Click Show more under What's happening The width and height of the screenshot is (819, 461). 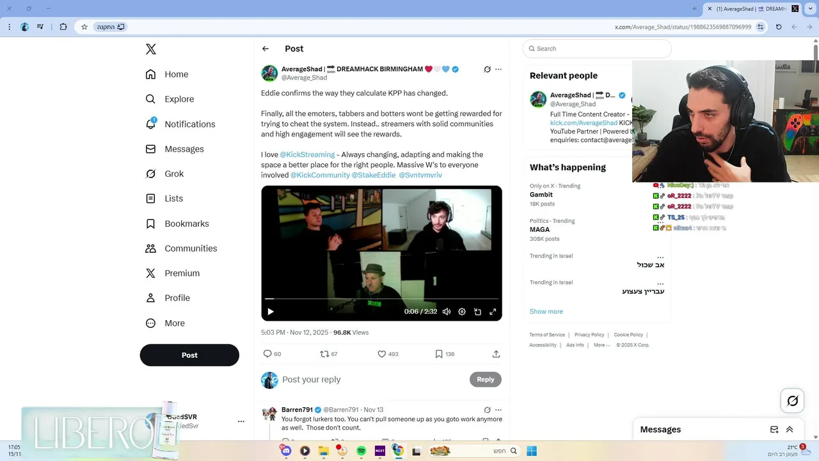point(546,312)
